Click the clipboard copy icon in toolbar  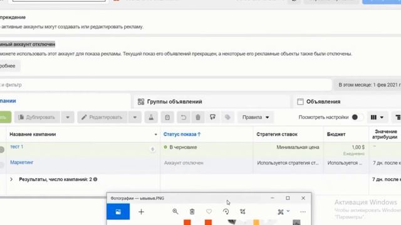(167, 117)
